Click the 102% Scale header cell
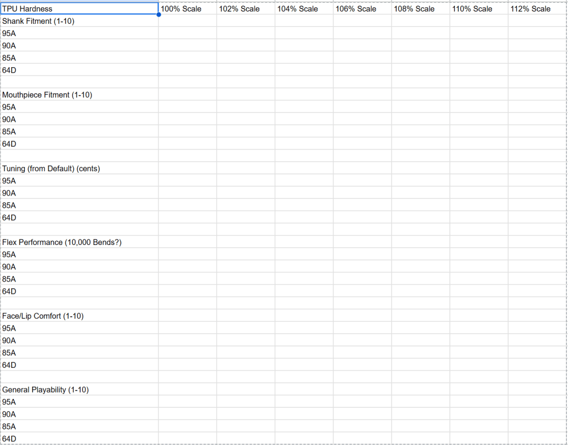 click(x=246, y=8)
